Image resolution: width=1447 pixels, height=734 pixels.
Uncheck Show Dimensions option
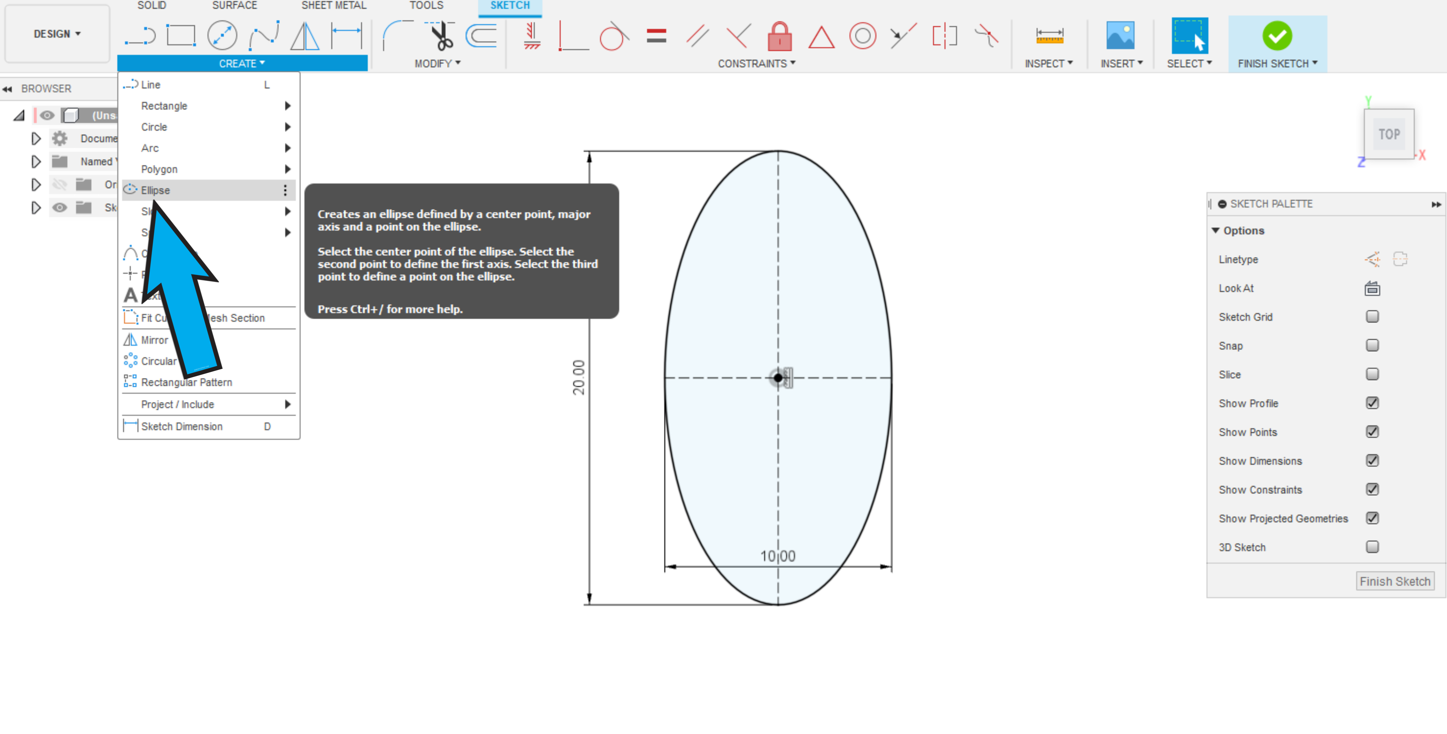point(1372,460)
